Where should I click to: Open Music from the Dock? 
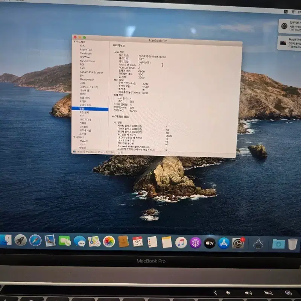tap(181, 242)
